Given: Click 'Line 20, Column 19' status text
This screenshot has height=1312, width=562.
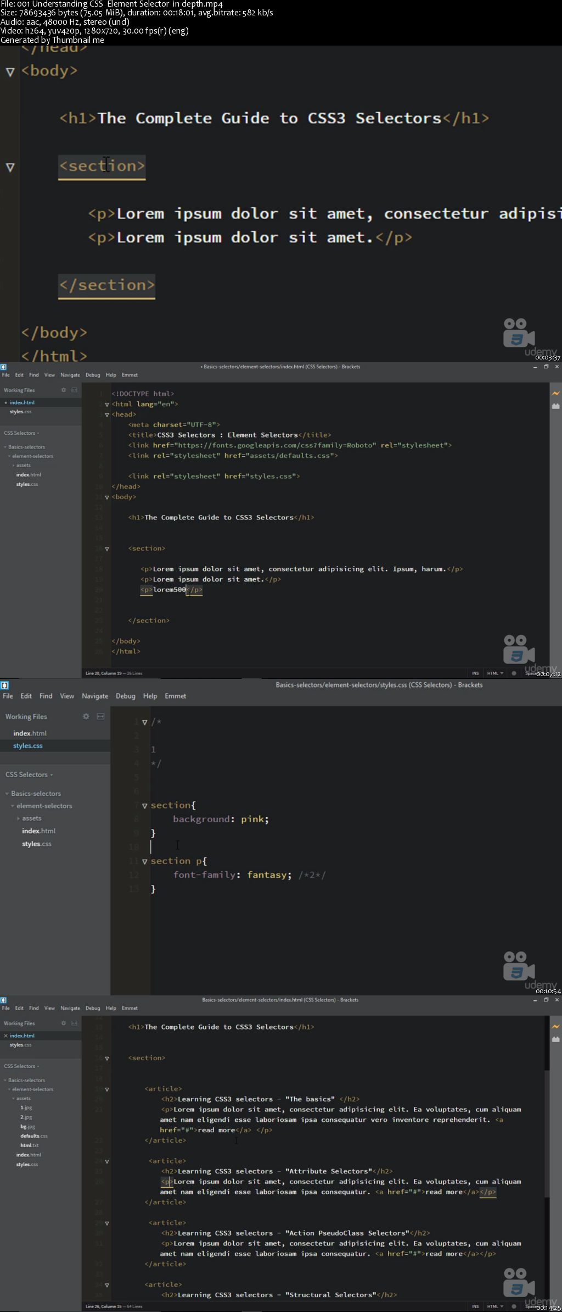Looking at the screenshot, I should pyautogui.click(x=103, y=673).
